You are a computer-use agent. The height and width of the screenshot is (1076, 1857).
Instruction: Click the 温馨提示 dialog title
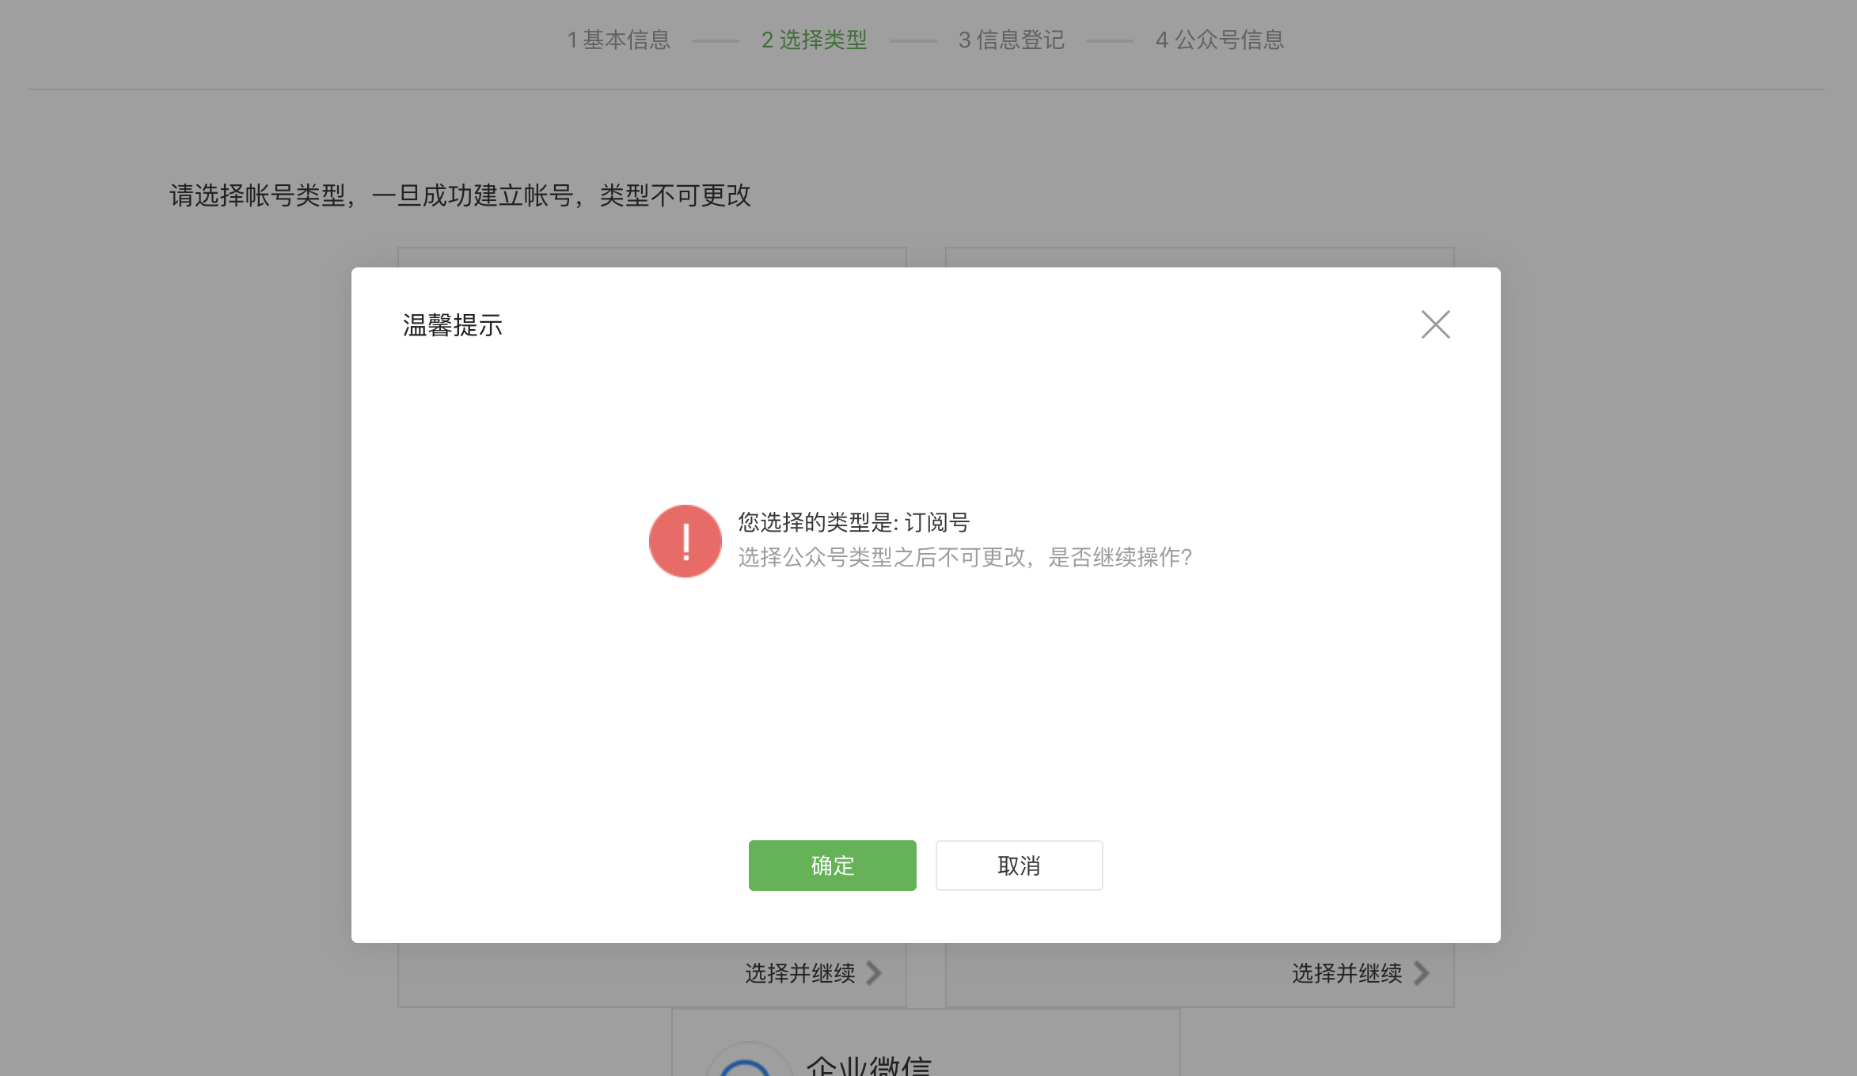click(x=452, y=325)
